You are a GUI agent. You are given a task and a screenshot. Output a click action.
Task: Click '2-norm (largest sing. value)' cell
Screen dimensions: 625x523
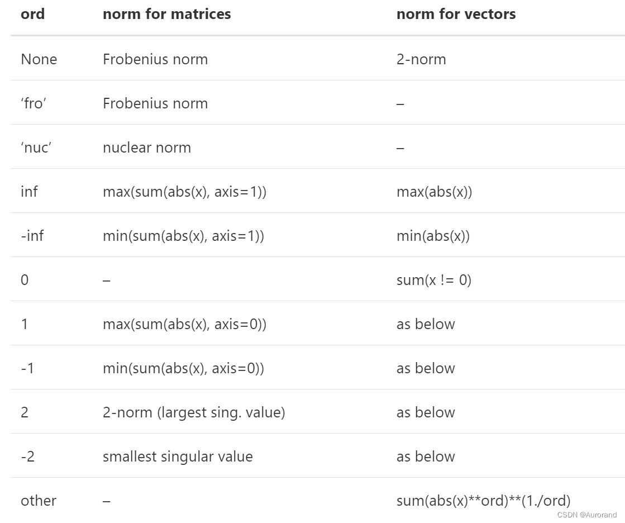(x=194, y=412)
